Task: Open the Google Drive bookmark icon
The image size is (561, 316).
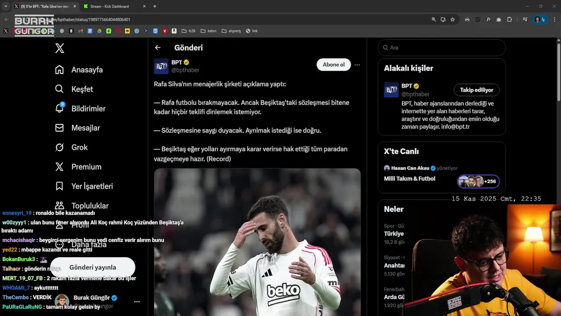Action: click(99, 31)
